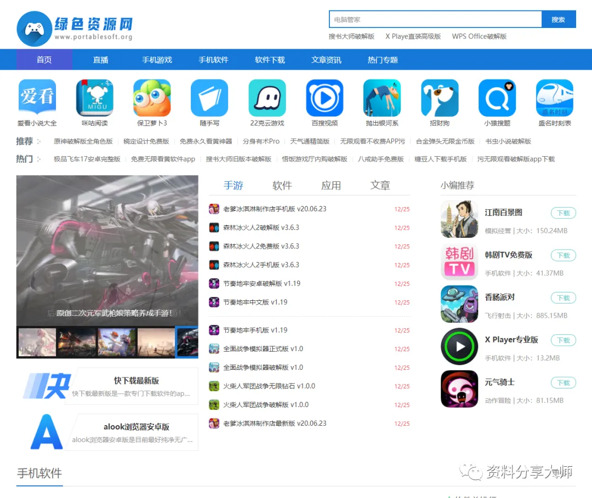
Task: Open the 江南百景图 app icon
Action: click(459, 219)
